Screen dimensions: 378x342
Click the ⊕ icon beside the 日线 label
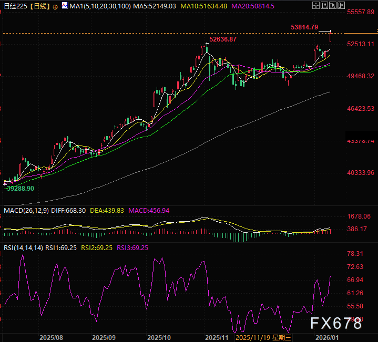(56, 6)
